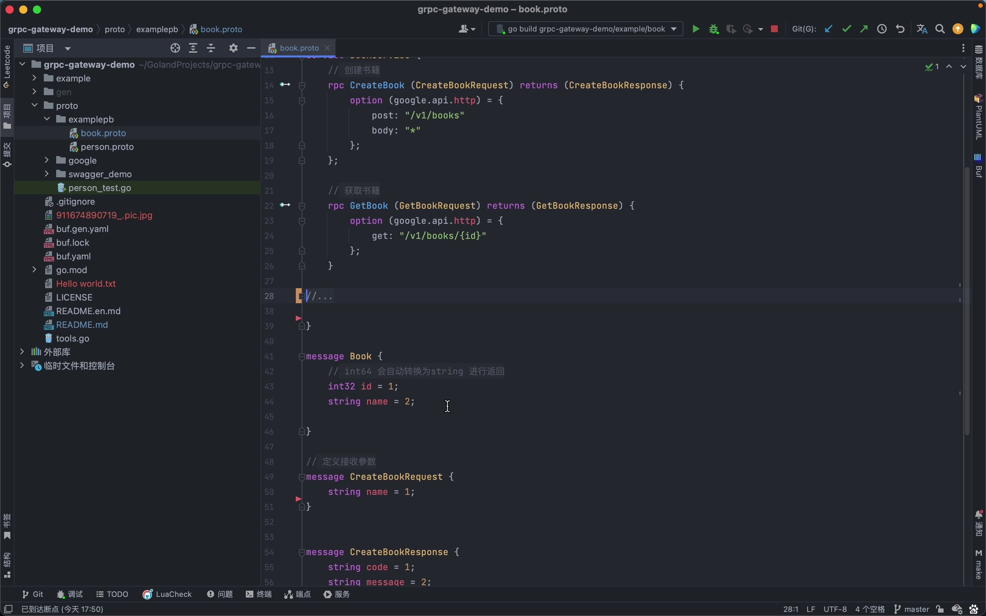Collapse the proto folder
The height and width of the screenshot is (616, 986).
point(34,105)
